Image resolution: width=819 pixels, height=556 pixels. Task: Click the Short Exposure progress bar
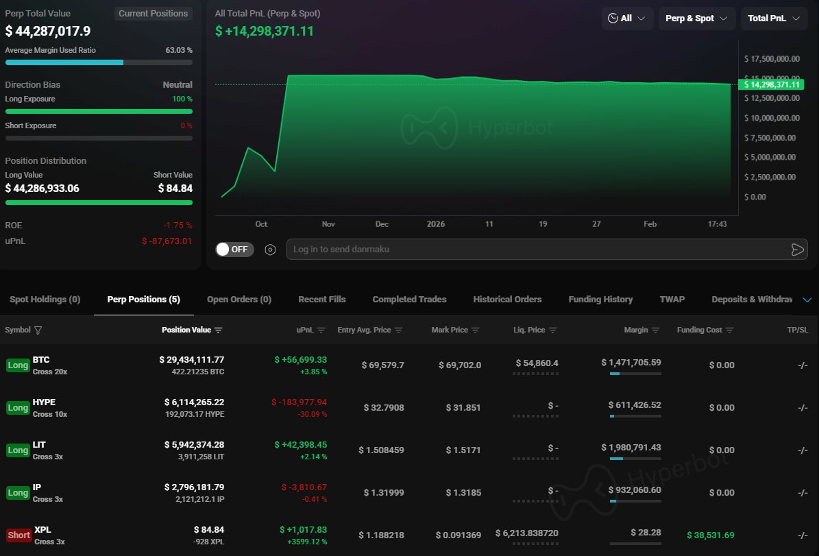(x=99, y=138)
